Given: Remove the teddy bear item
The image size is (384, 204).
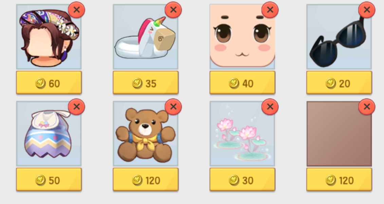Looking at the screenshot, I should pyautogui.click(x=173, y=107).
